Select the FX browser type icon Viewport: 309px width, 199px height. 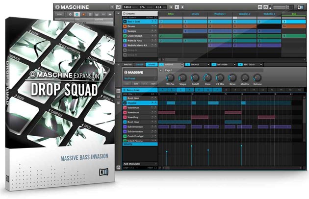point(103,14)
